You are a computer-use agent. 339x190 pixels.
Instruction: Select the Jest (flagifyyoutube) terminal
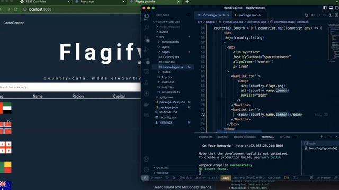(x=320, y=148)
